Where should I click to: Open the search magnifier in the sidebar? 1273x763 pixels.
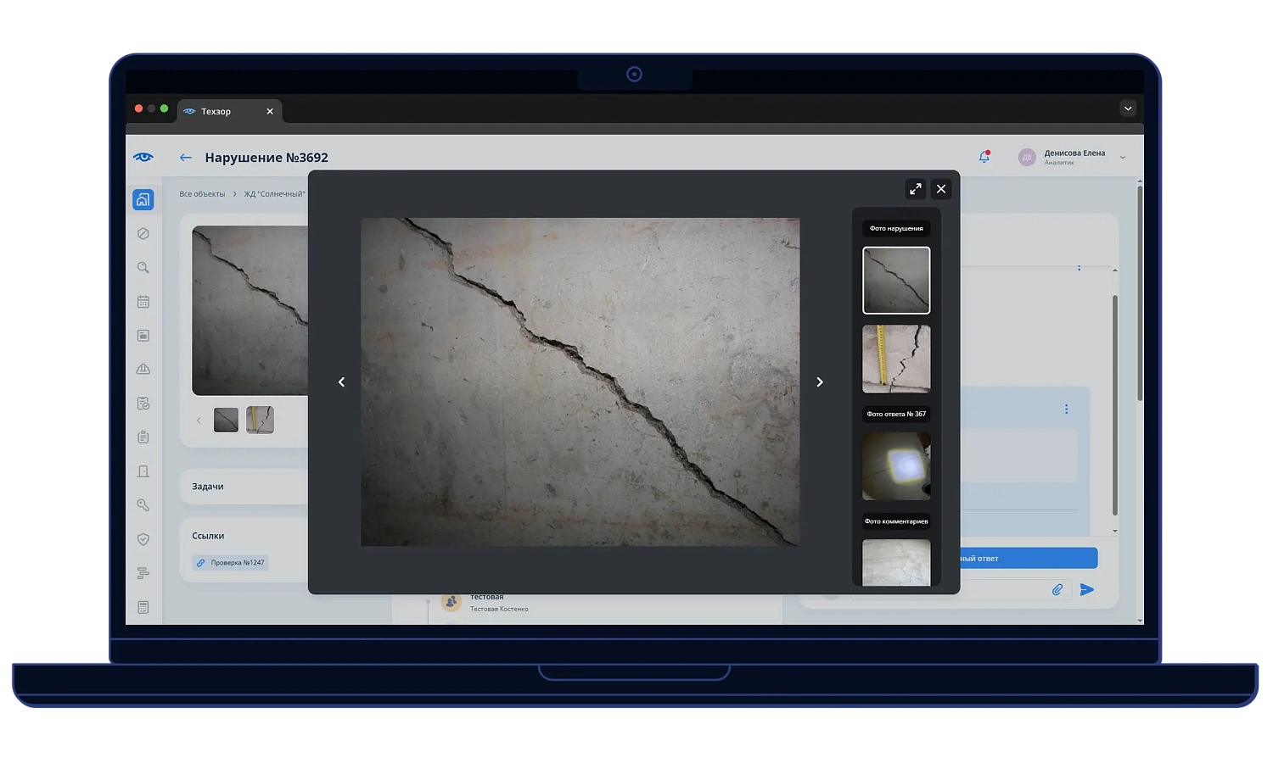coord(143,268)
